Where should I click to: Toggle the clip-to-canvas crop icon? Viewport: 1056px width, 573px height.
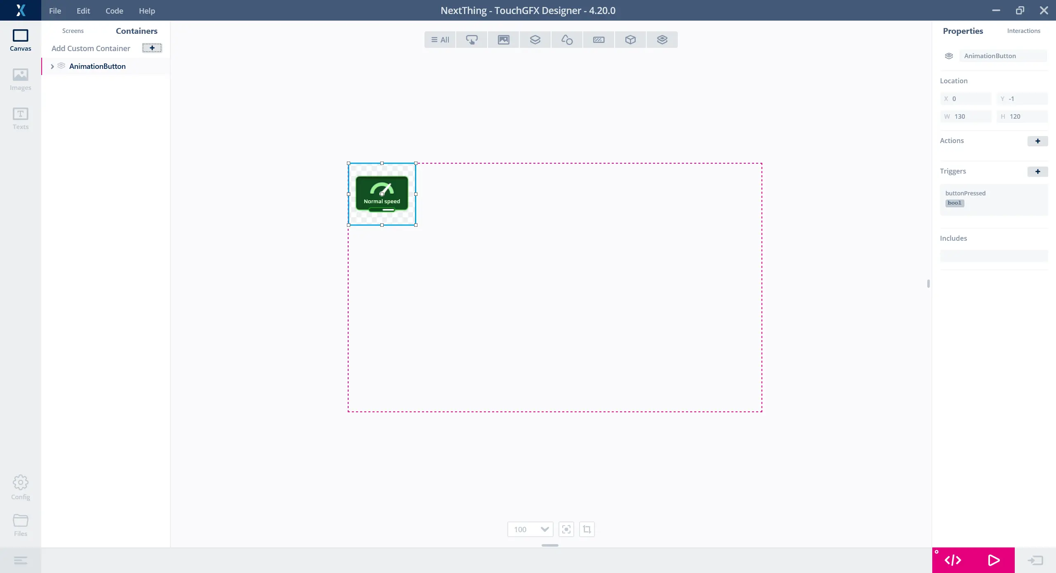pyautogui.click(x=587, y=529)
